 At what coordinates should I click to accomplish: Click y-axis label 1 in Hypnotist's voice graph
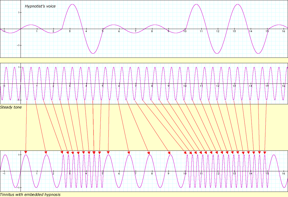pos(18,12)
